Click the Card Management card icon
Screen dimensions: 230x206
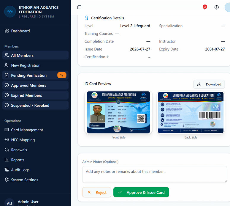pyautogui.click(x=7, y=130)
